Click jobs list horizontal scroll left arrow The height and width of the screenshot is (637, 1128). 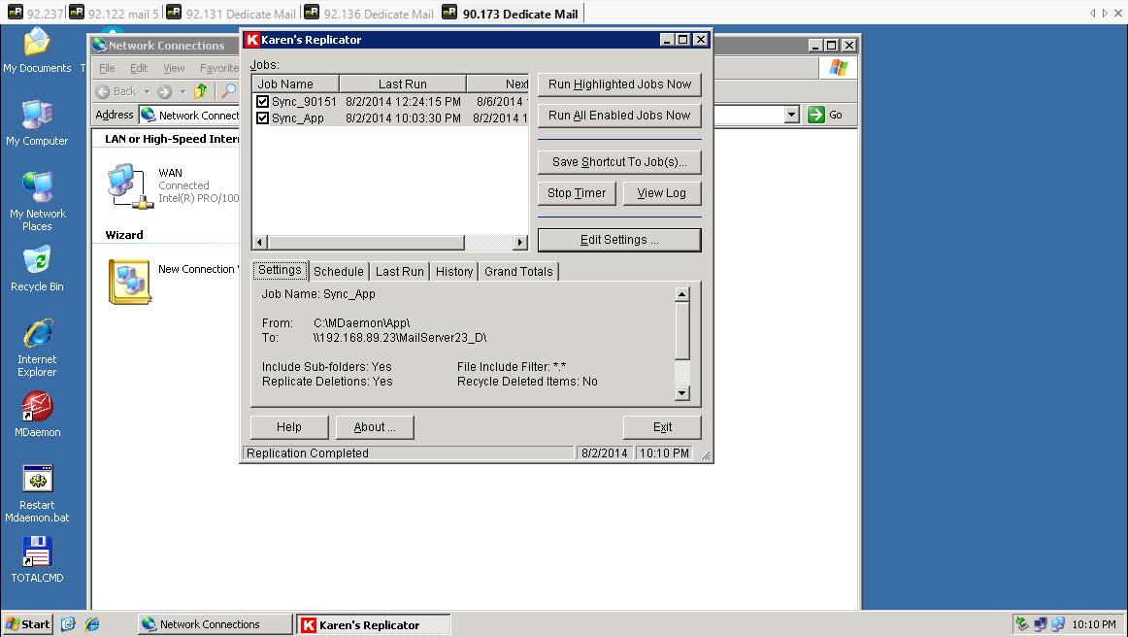(260, 243)
